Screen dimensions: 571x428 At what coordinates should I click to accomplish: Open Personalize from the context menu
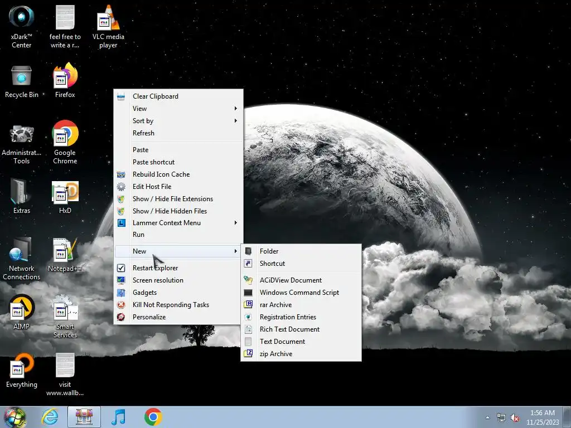click(178, 317)
